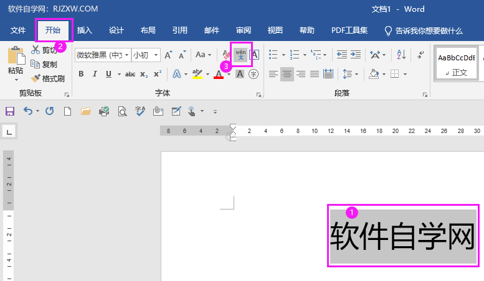The image size is (484, 281).
Task: Open the 布局 (Layout) ribbon tab
Action: (x=148, y=30)
